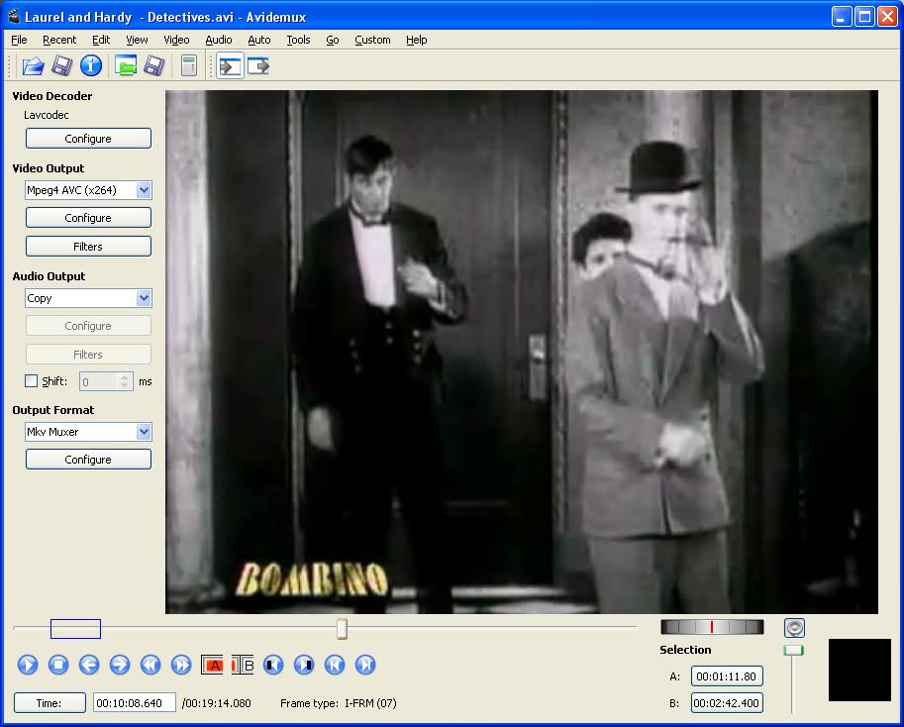This screenshot has height=727, width=904.
Task: Toggle the input-side preview toolbar button
Action: tap(231, 66)
